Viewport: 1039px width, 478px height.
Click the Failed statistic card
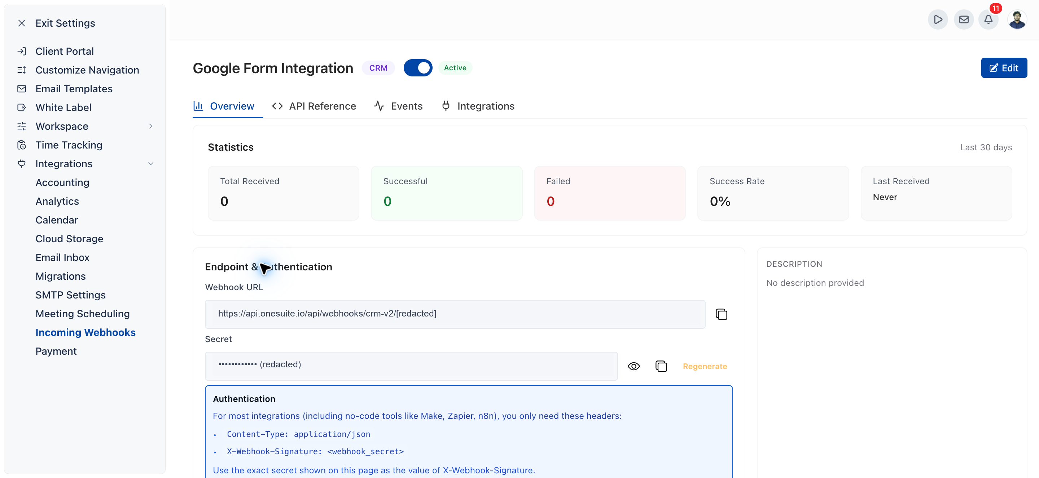click(609, 193)
